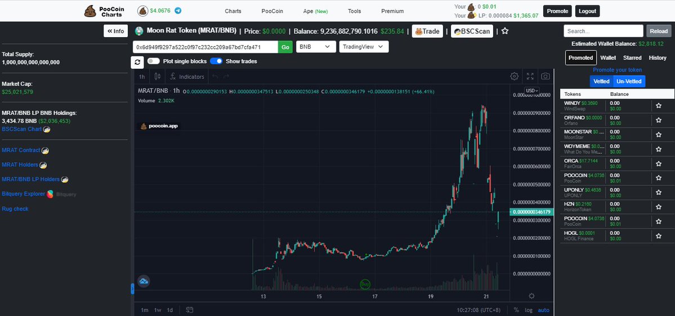Image resolution: width=675 pixels, height=316 pixels.
Task: Click the cloud save icon on the chart
Action: pos(144,282)
